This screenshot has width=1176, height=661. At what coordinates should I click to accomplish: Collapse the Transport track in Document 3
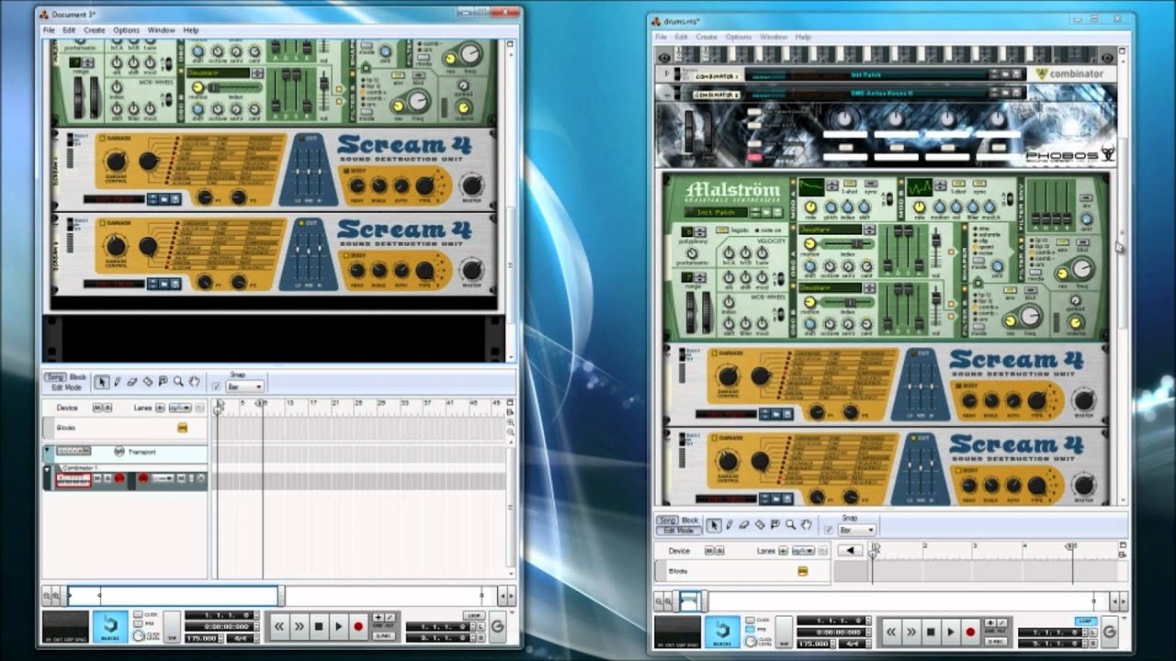point(47,449)
